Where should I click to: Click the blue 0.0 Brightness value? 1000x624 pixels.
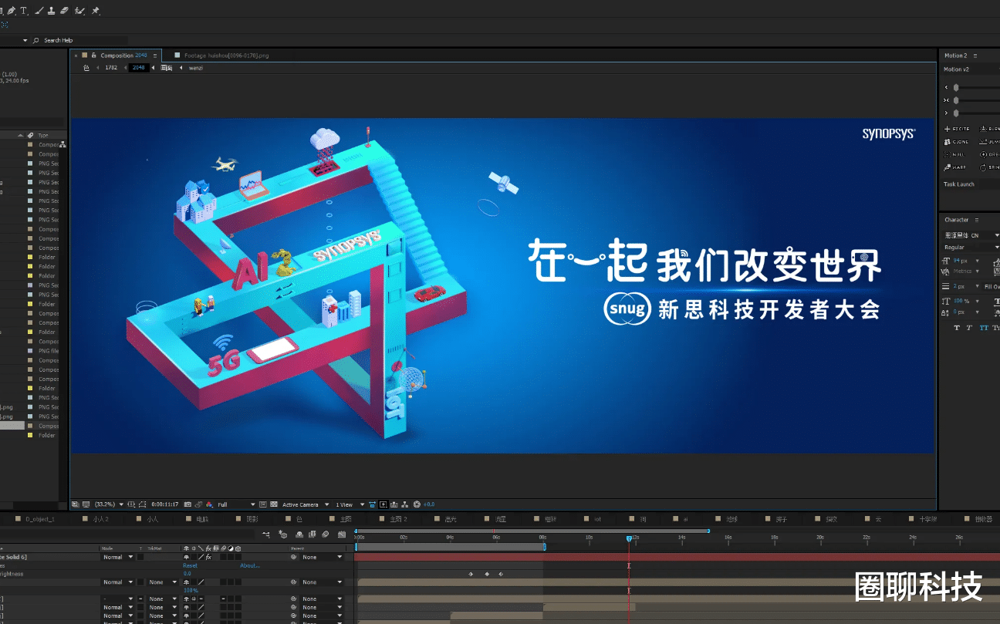pyautogui.click(x=187, y=574)
